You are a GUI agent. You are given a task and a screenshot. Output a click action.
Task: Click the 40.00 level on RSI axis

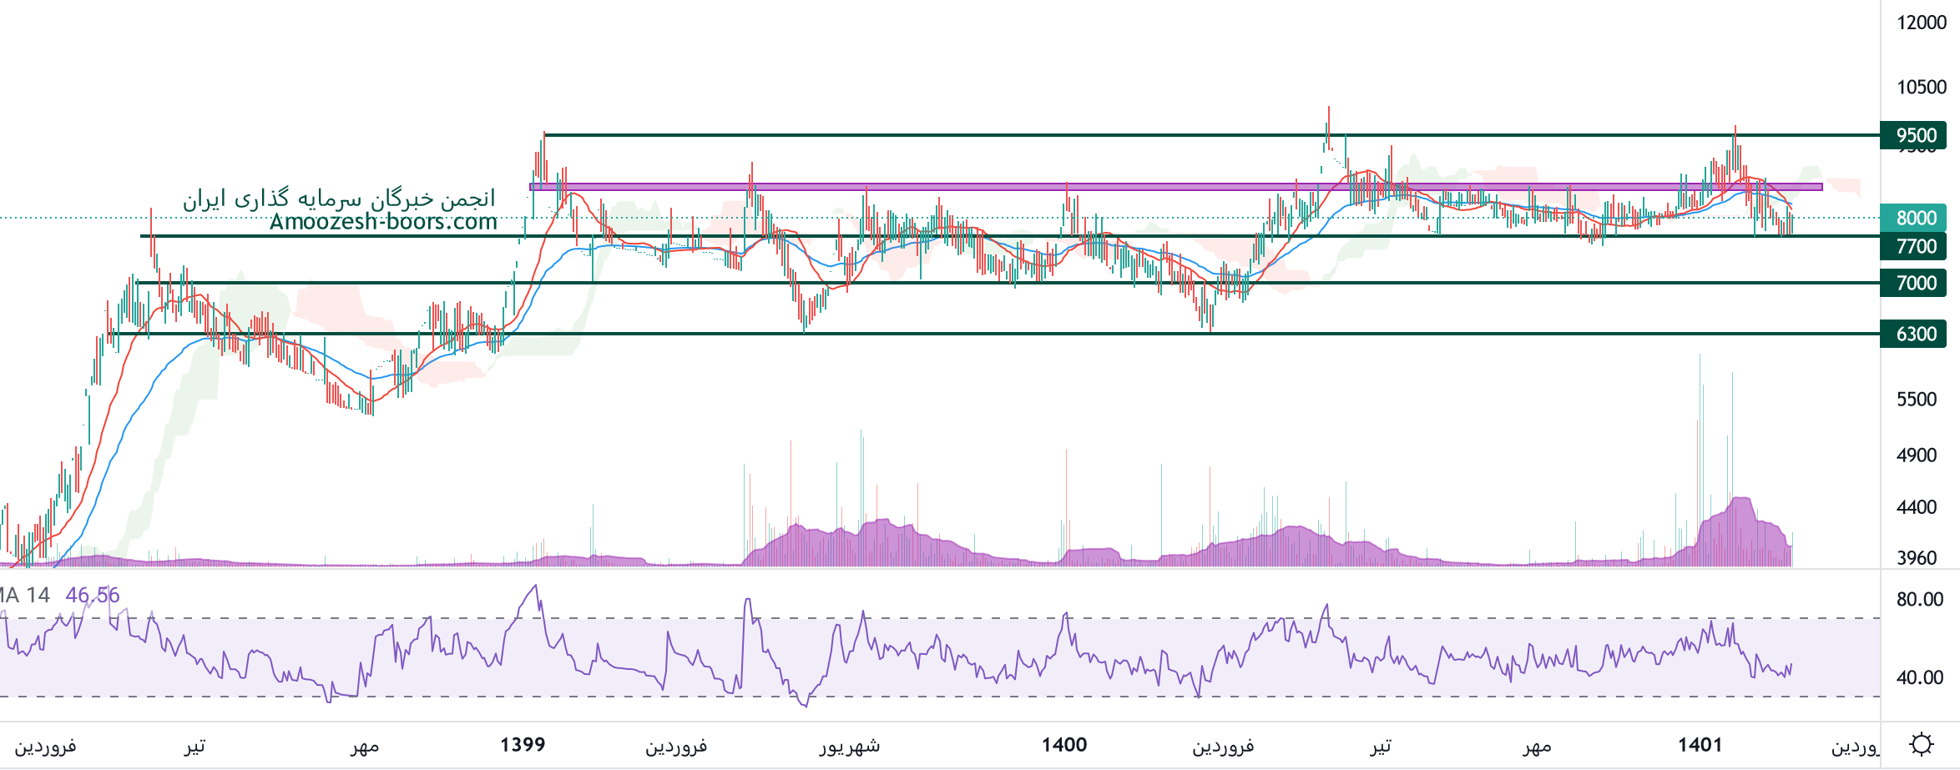pos(1919,677)
